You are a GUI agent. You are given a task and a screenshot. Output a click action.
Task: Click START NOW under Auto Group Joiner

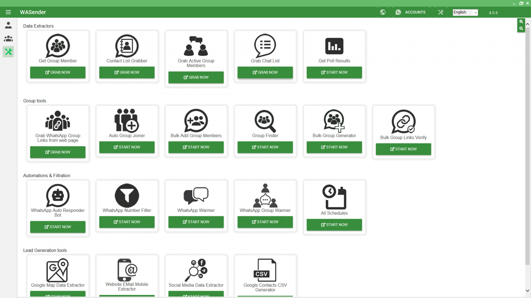pos(127,147)
